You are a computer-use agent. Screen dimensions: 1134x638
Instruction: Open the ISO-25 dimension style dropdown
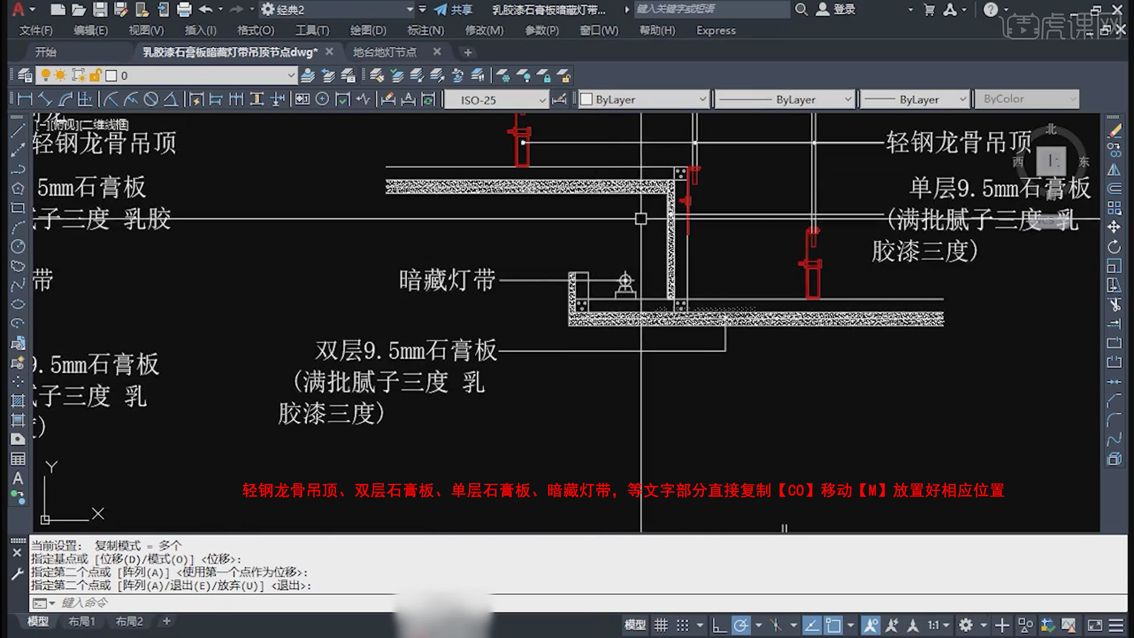pyautogui.click(x=542, y=100)
